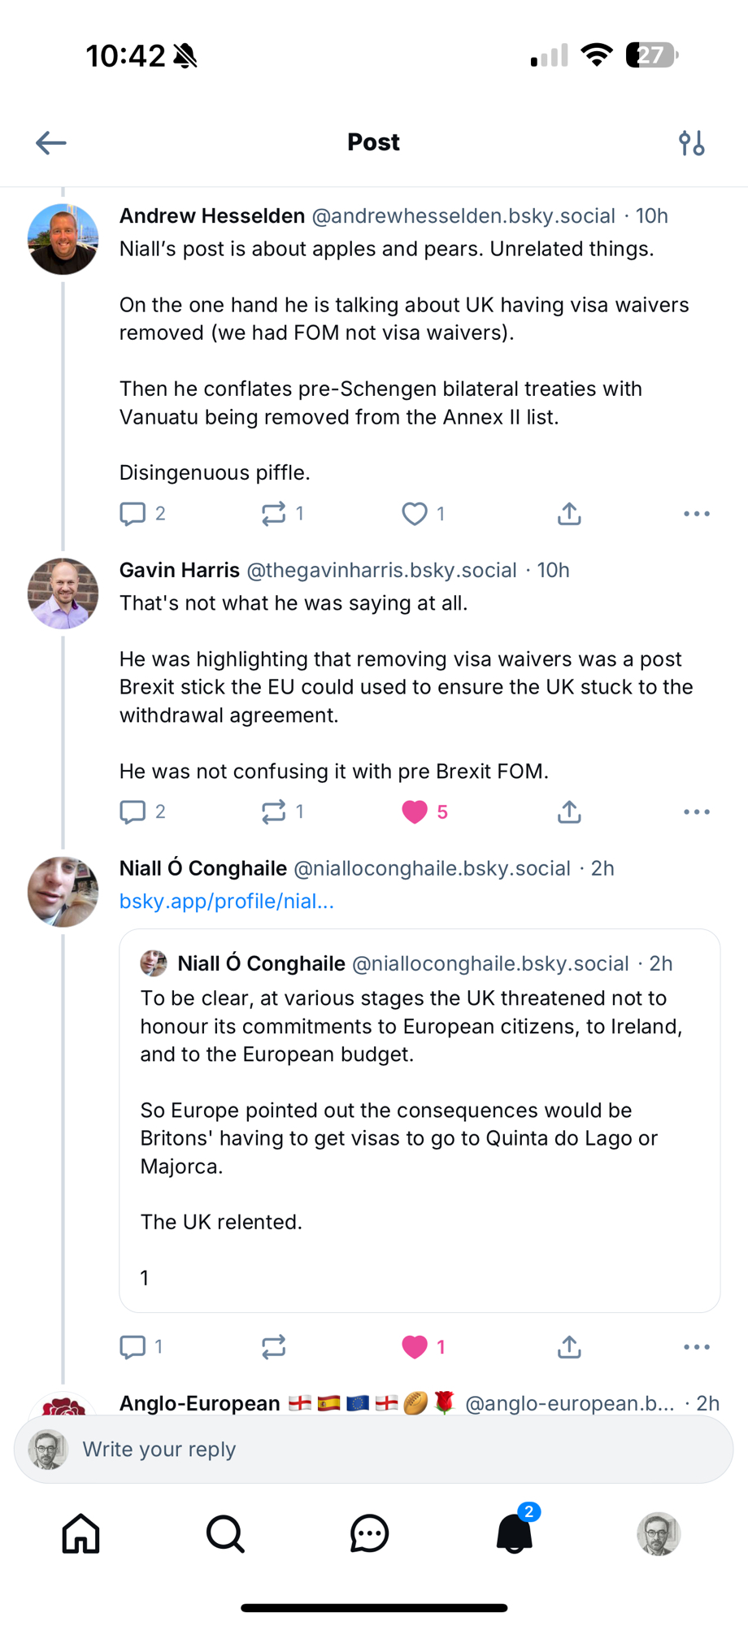Open the notifications bell tab

514,1534
